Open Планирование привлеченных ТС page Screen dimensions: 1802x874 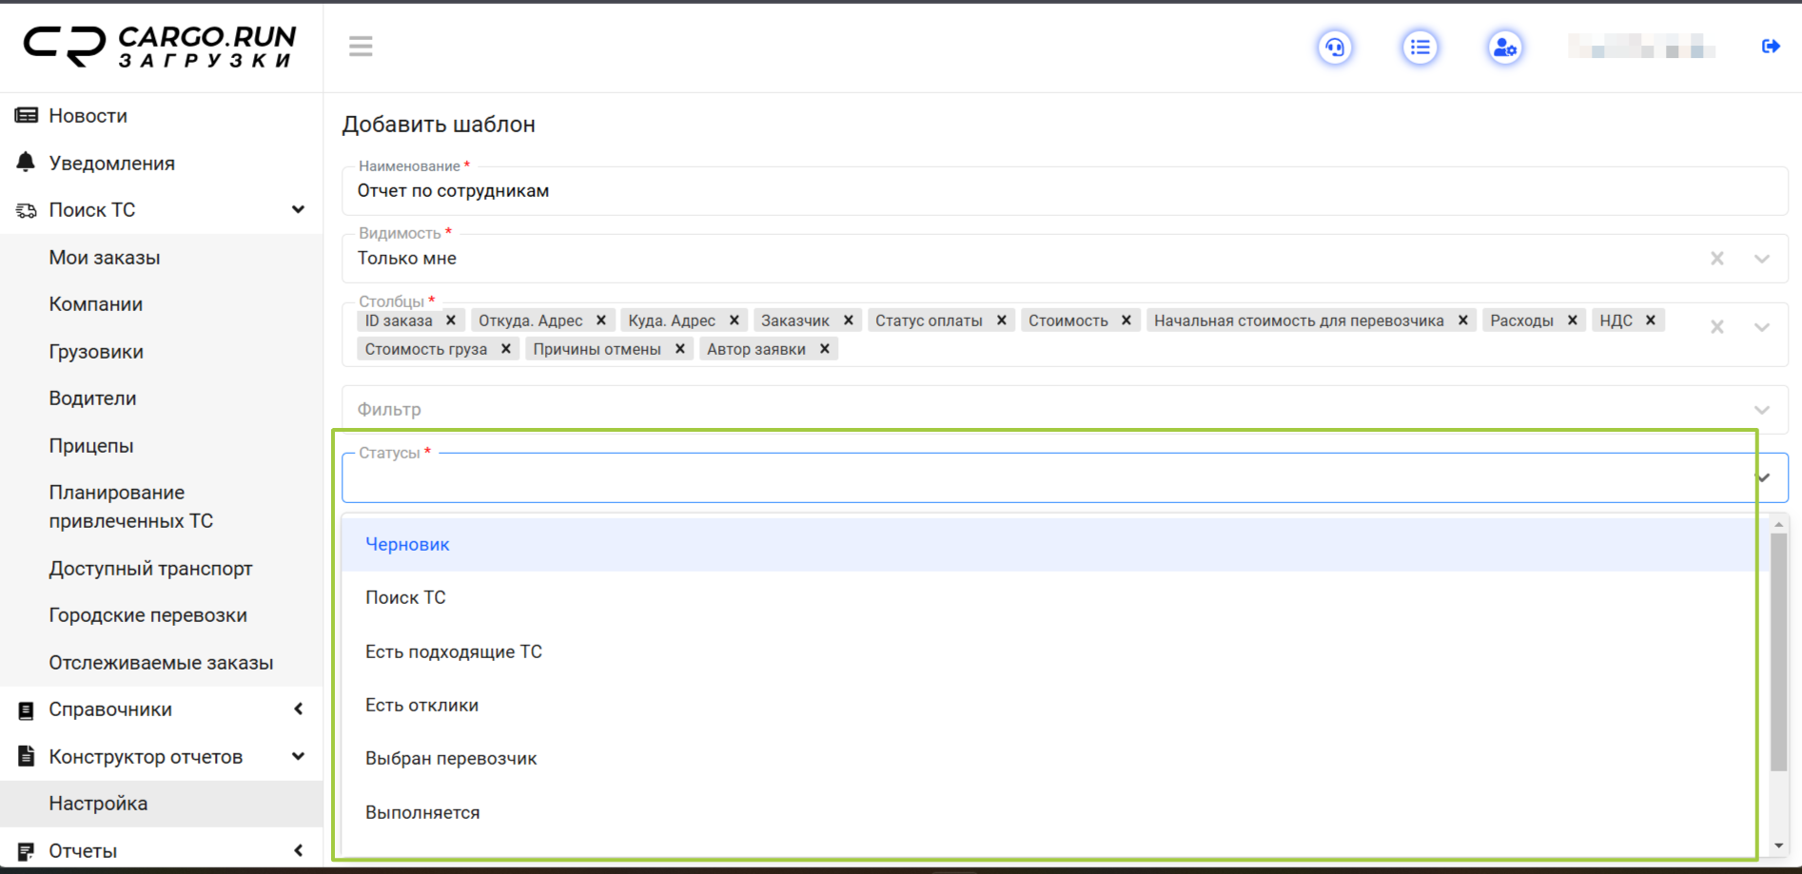pyautogui.click(x=131, y=507)
